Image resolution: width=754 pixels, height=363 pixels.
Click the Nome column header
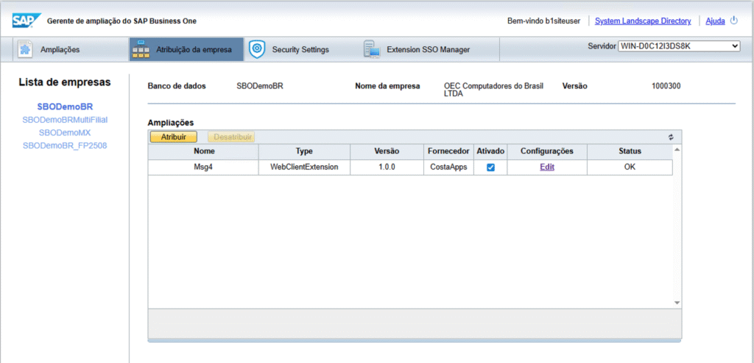point(203,151)
